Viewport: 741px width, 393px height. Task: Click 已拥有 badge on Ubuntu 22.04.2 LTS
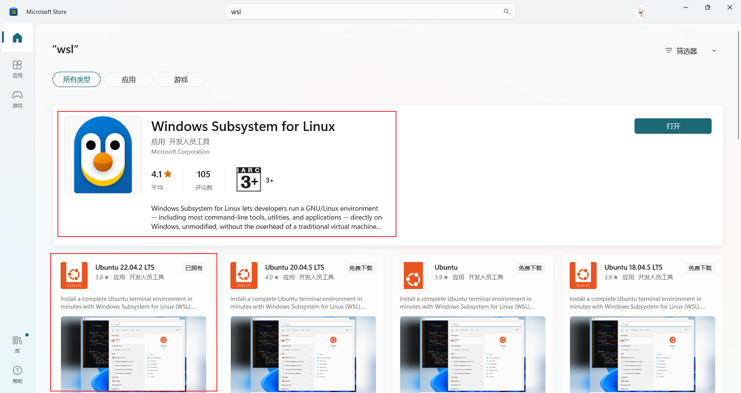[194, 268]
